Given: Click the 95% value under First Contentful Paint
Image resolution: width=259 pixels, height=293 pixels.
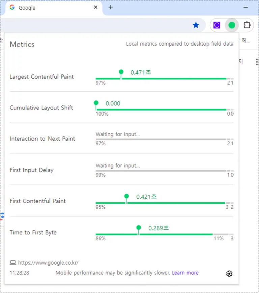Looking at the screenshot, I should 100,207.
